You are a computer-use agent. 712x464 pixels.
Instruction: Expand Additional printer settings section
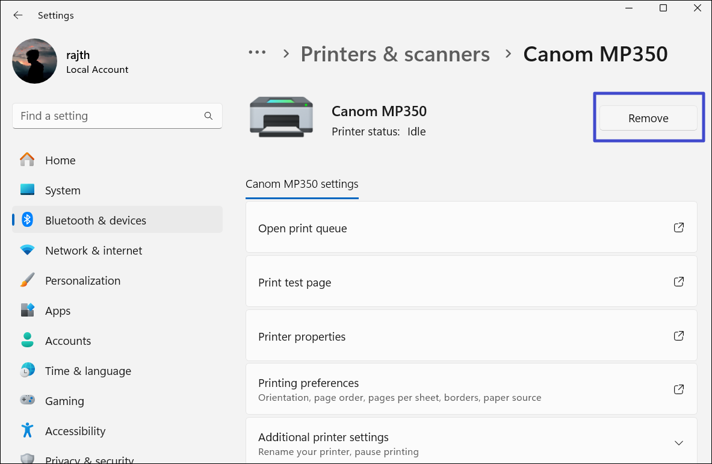coord(678,443)
